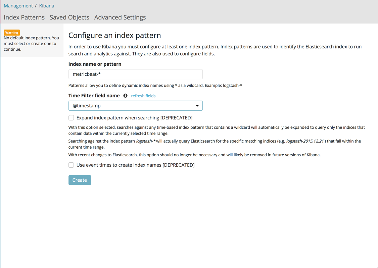Click the 'No default index pattern' warning text

click(x=31, y=44)
